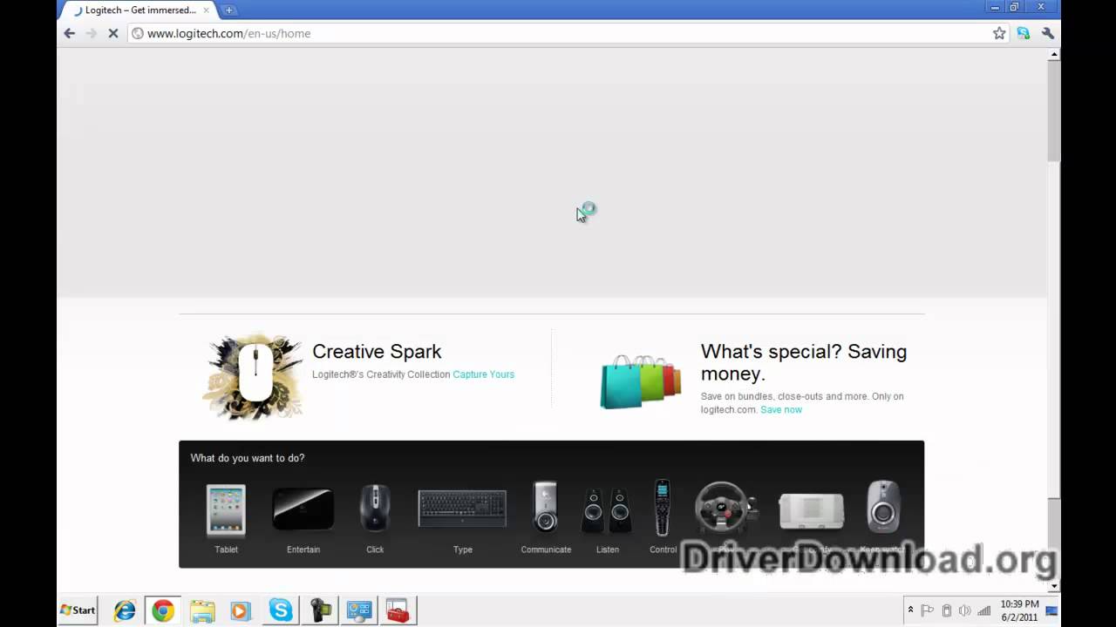Open the Action Center flag icon

tap(928, 610)
